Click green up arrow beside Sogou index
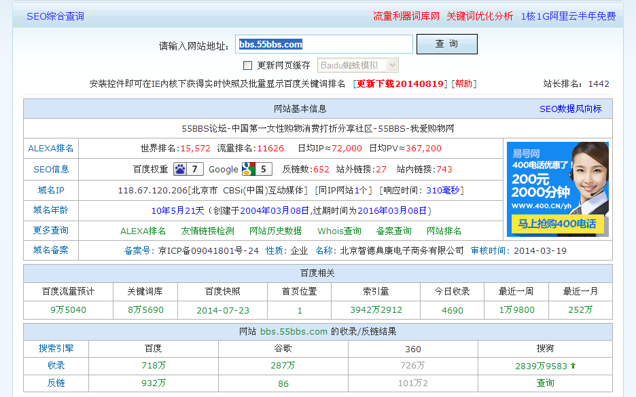636x397 pixels. 573,366
